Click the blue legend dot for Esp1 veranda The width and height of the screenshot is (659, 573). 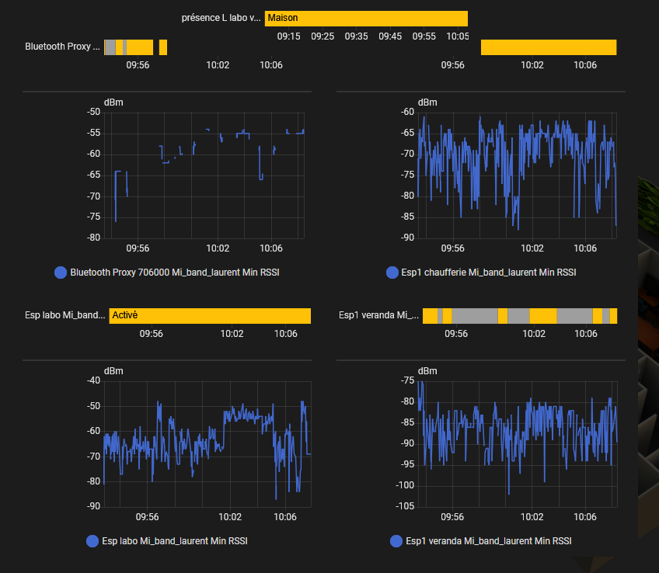tap(396, 541)
